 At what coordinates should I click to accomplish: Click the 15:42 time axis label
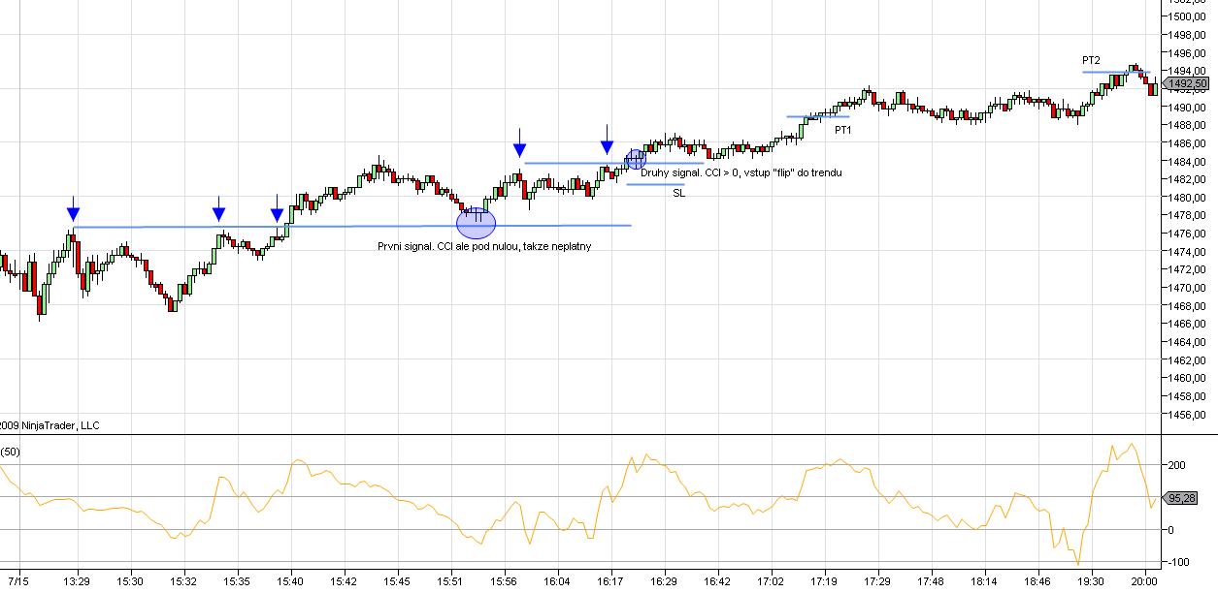click(344, 582)
